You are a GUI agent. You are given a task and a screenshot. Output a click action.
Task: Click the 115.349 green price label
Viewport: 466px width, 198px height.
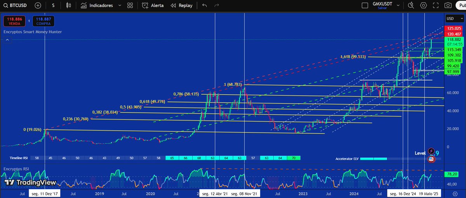(454, 50)
